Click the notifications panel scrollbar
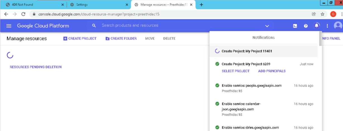The width and height of the screenshot is (343, 131). [x=320, y=39]
